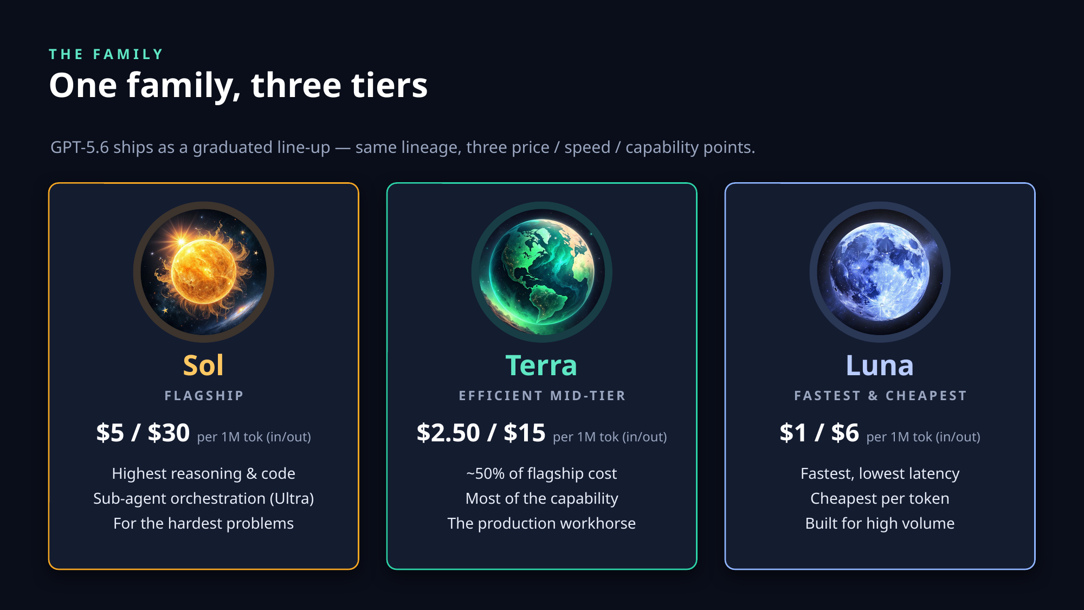Click 'Built for high volume' line
The height and width of the screenshot is (610, 1084).
point(880,523)
